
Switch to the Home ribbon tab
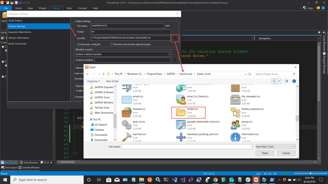(x=18, y=8)
